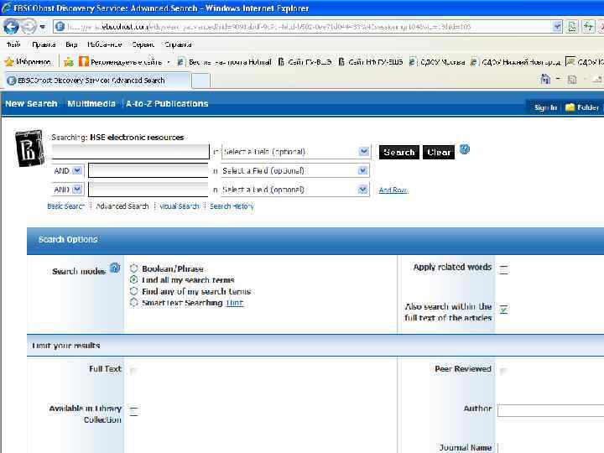
Task: Open the Сервис menu
Action: [x=143, y=44]
